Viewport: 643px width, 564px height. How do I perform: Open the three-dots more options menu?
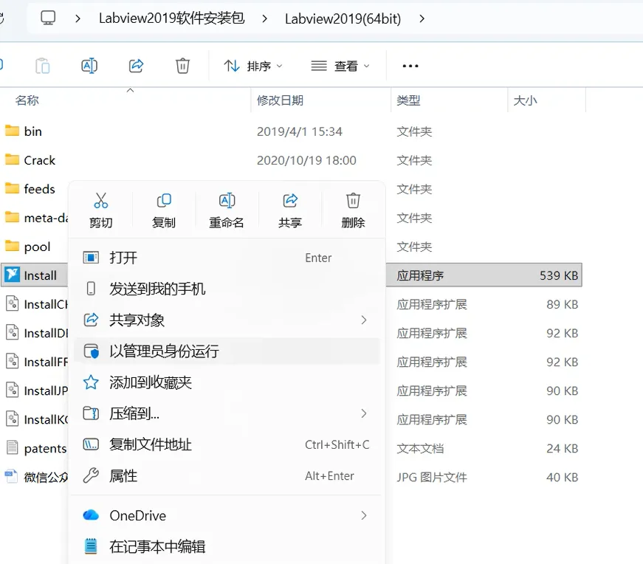[x=410, y=66]
